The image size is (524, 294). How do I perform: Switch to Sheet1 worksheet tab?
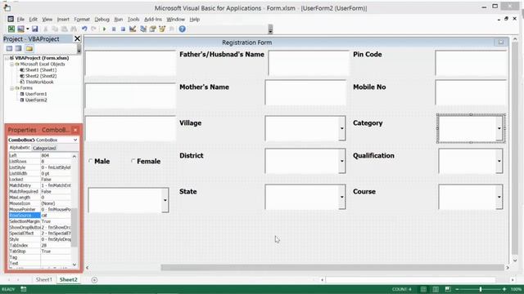point(44,279)
